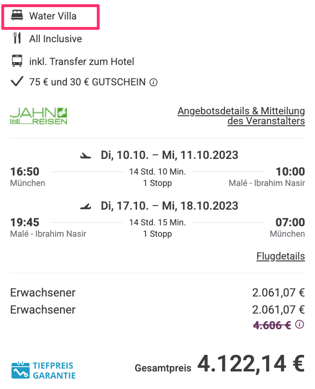Select the Water Villa room type

pos(53,16)
